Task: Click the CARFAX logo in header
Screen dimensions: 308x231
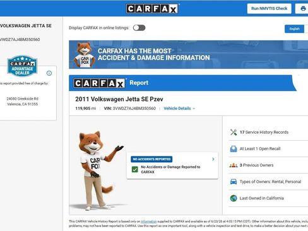Action: point(152,9)
